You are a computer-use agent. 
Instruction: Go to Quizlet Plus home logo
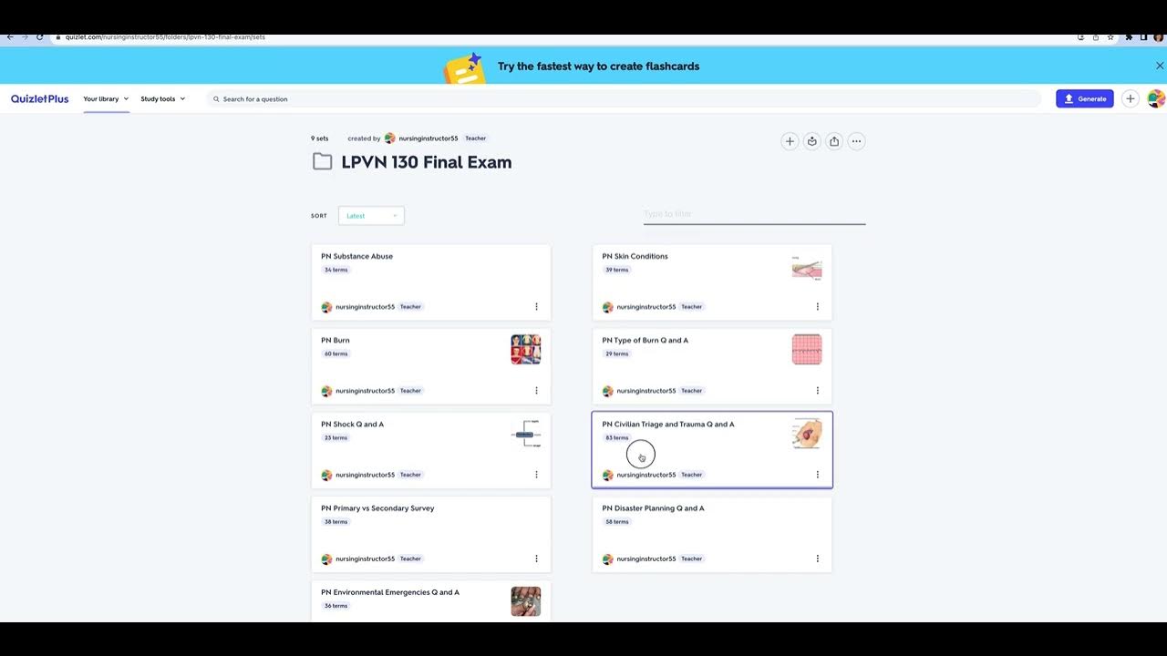tap(39, 98)
